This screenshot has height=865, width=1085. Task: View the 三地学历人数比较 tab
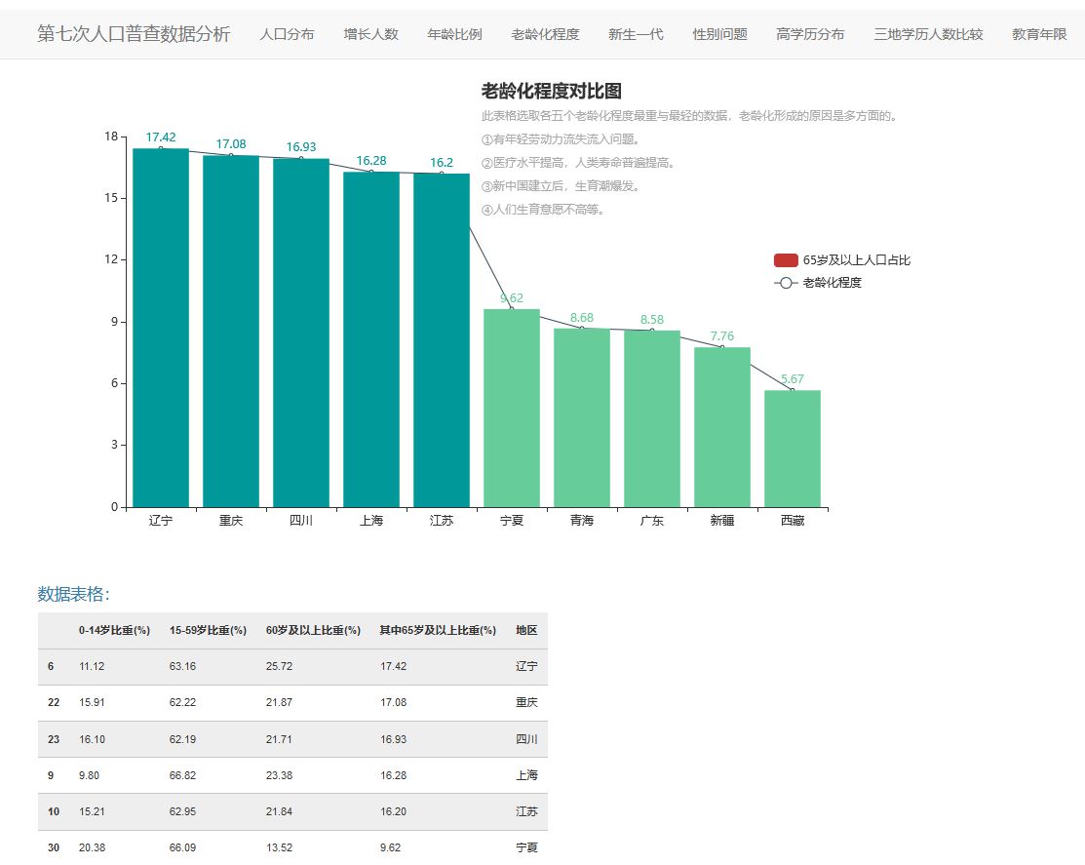click(x=928, y=34)
